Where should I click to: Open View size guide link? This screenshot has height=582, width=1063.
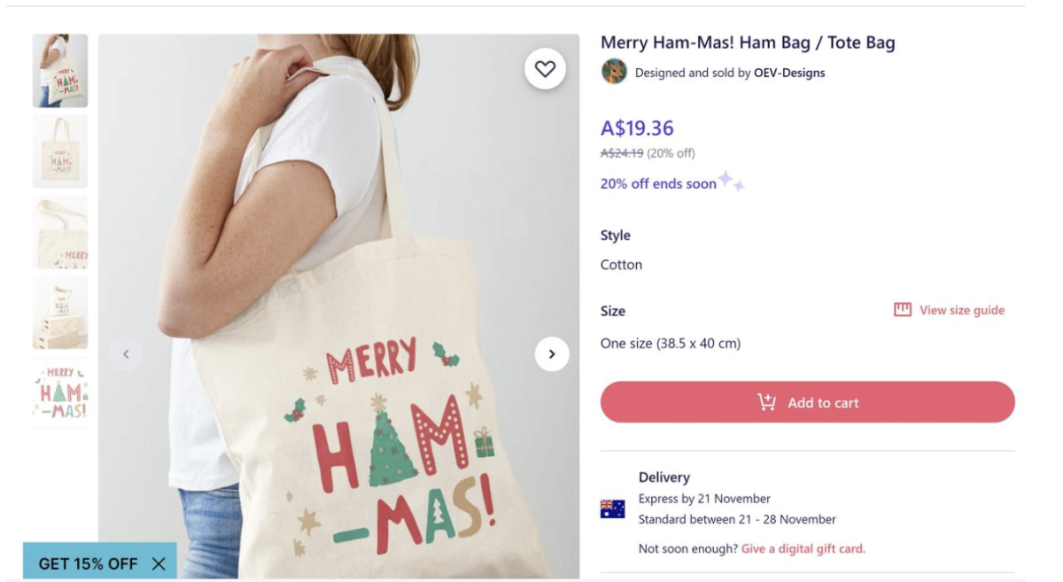click(961, 310)
